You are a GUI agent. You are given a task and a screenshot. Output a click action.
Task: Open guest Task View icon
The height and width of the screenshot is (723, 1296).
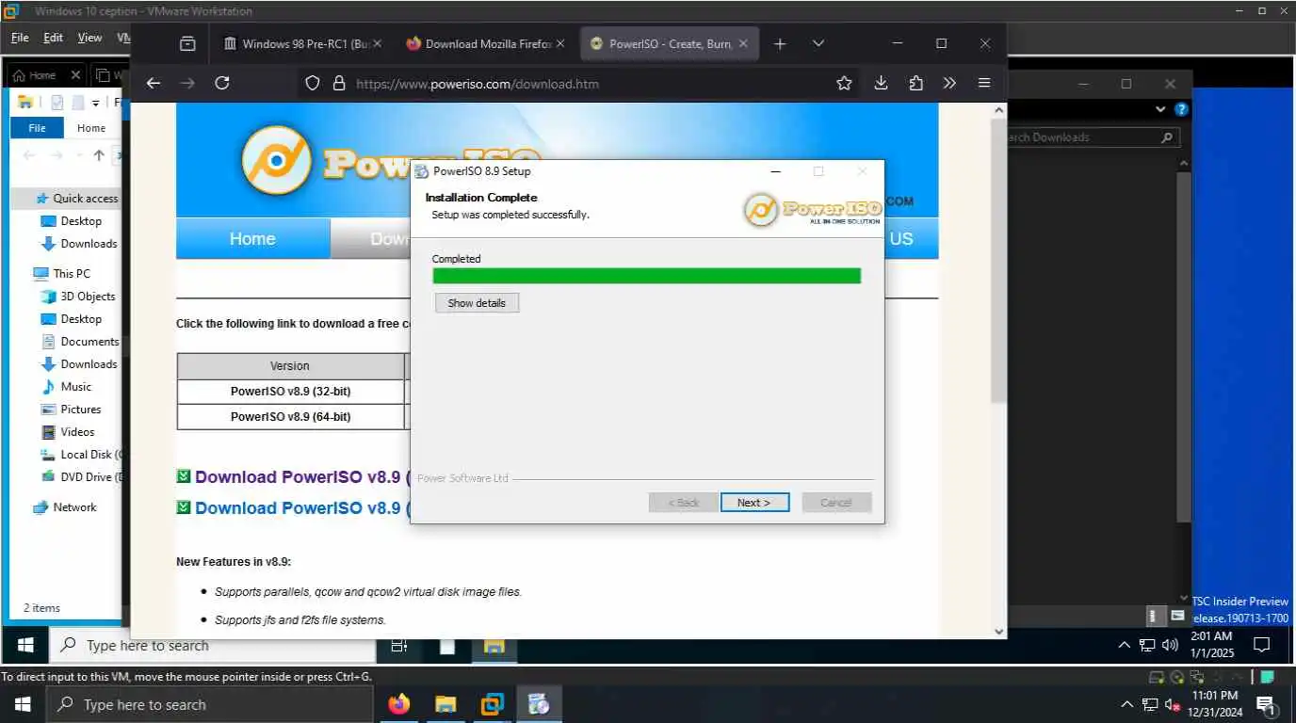tap(399, 646)
